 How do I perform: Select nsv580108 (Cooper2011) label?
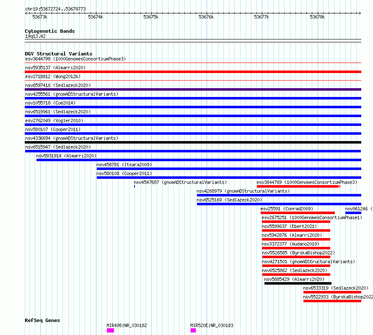pyautogui.click(x=124, y=173)
